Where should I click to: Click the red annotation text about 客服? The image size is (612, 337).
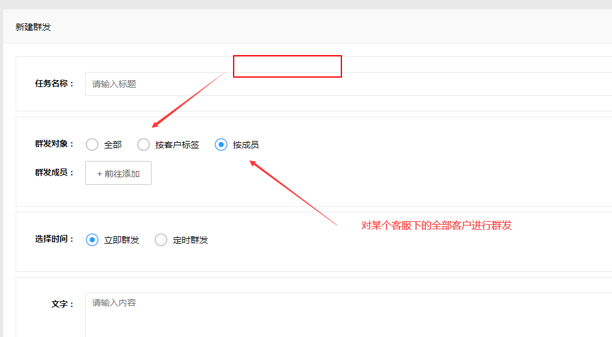[436, 226]
